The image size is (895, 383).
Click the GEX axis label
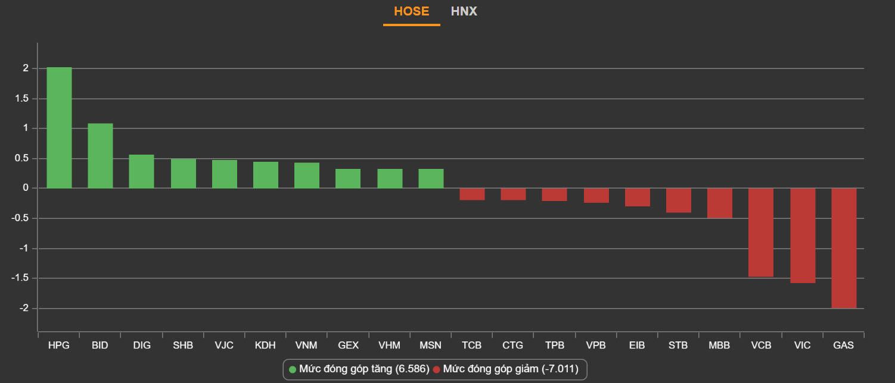tap(348, 346)
